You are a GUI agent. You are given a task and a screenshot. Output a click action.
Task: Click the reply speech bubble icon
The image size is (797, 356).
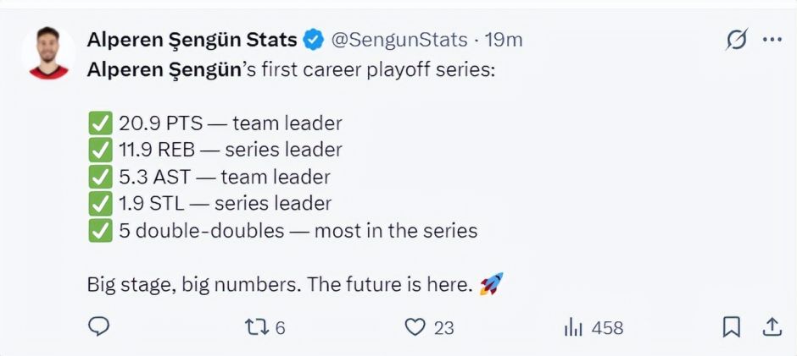[98, 327]
